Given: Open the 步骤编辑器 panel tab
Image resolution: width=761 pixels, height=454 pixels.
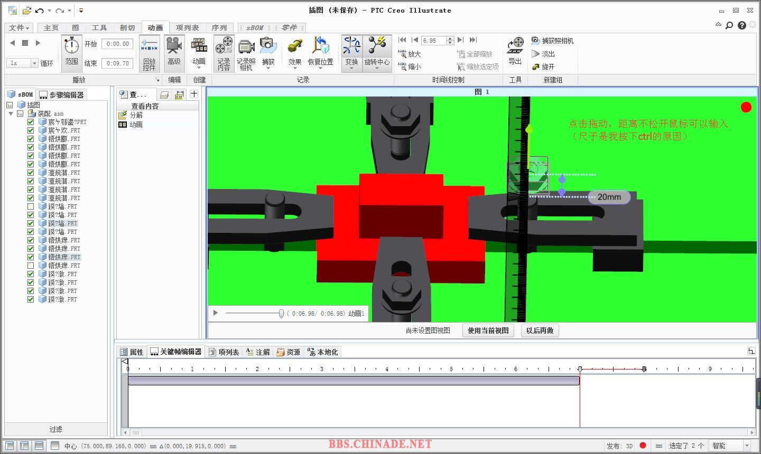Looking at the screenshot, I should click(x=62, y=94).
